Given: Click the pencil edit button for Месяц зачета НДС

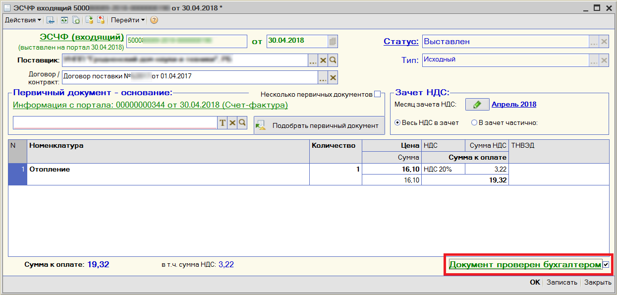Looking at the screenshot, I should pos(477,105).
